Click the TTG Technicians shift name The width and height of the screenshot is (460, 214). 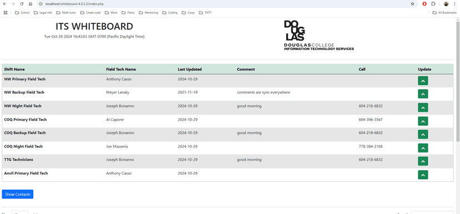click(18, 160)
